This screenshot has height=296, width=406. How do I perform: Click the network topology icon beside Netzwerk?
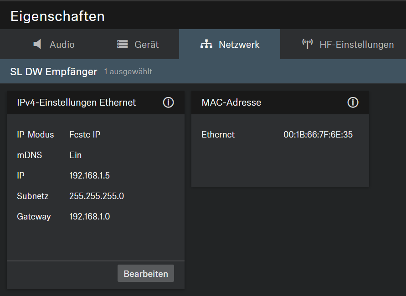coord(206,44)
